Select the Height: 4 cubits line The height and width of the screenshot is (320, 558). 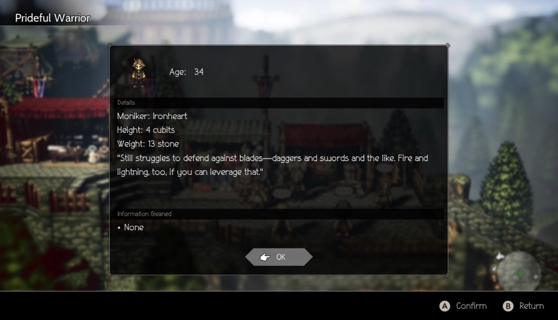tap(146, 130)
